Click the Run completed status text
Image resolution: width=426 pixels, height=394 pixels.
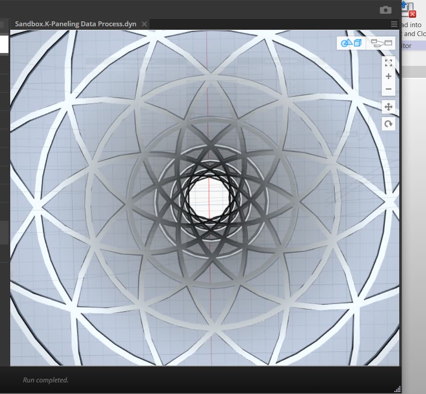point(45,380)
